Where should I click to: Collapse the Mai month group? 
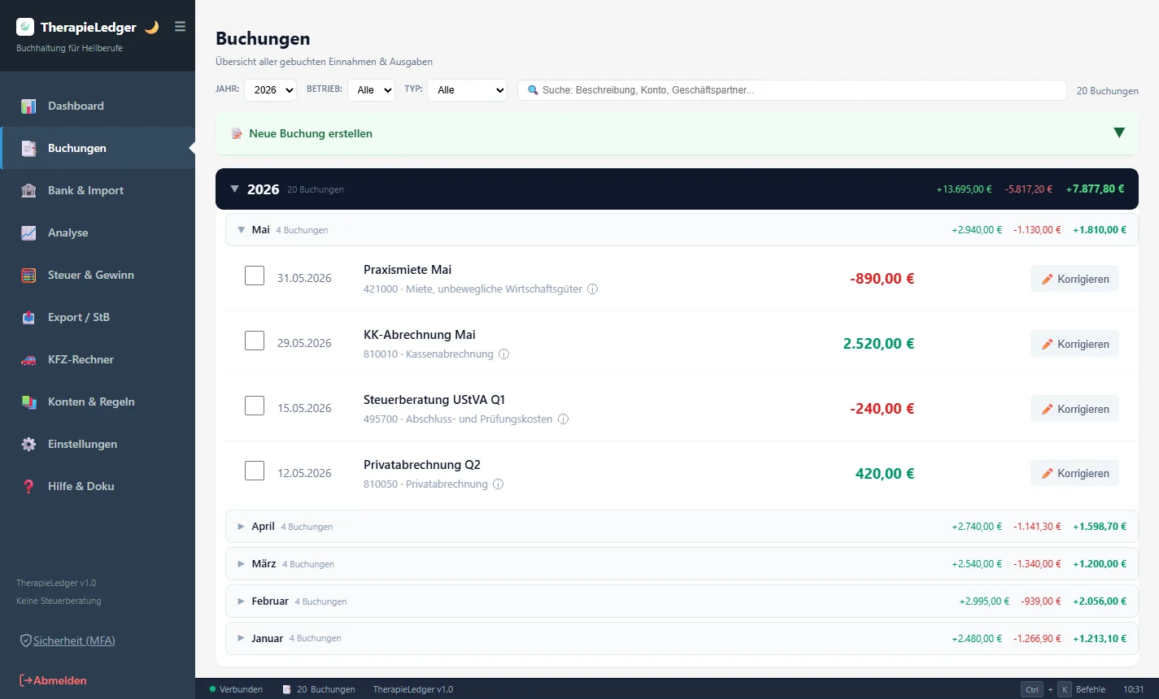[x=241, y=230]
